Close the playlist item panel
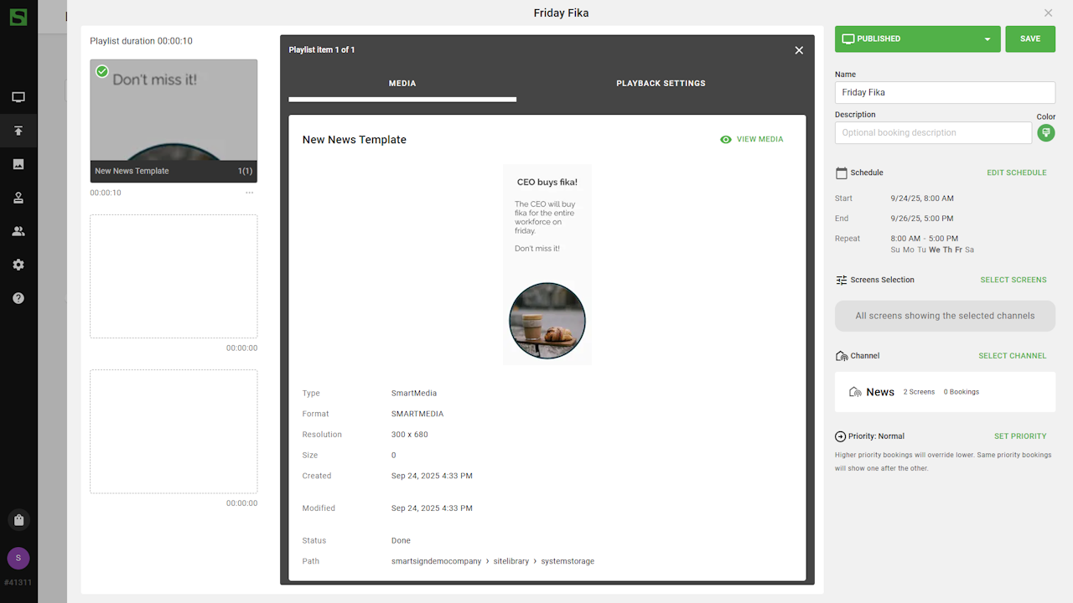 [799, 50]
